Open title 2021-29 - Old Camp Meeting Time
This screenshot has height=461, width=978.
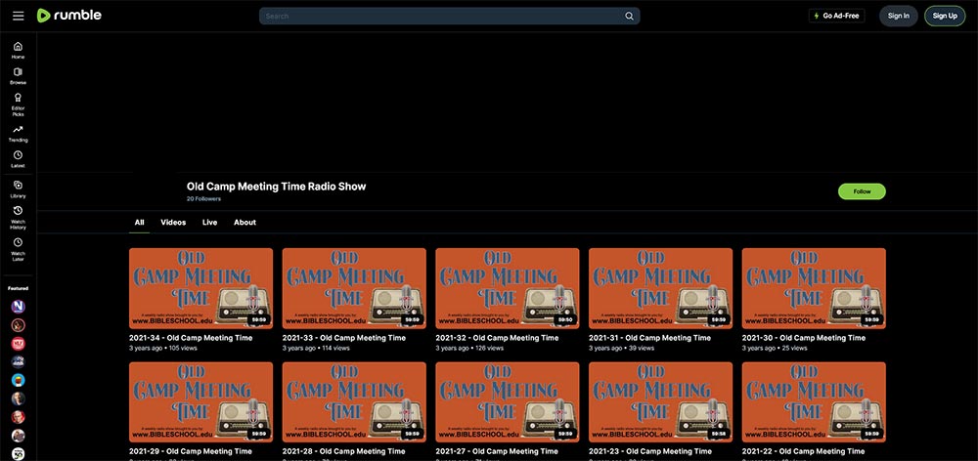pyautogui.click(x=191, y=451)
